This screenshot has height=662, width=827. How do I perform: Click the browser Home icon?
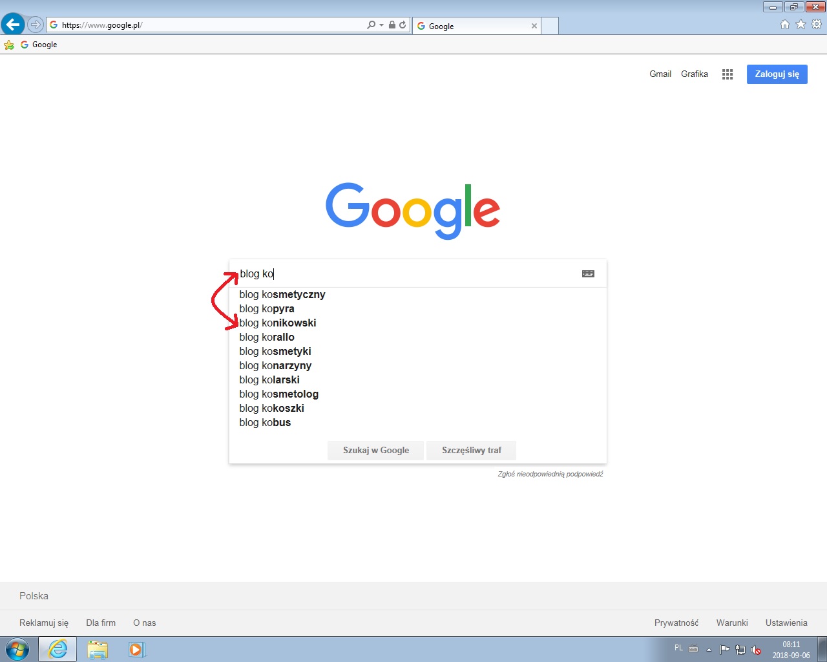click(785, 25)
